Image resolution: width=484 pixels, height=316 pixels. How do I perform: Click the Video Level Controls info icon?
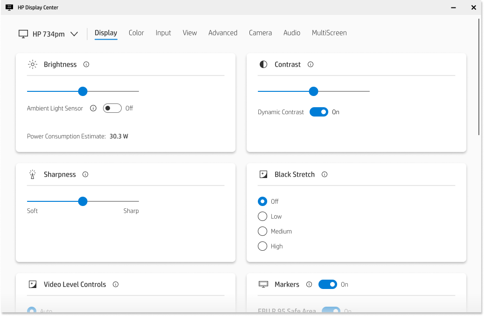[x=116, y=285]
